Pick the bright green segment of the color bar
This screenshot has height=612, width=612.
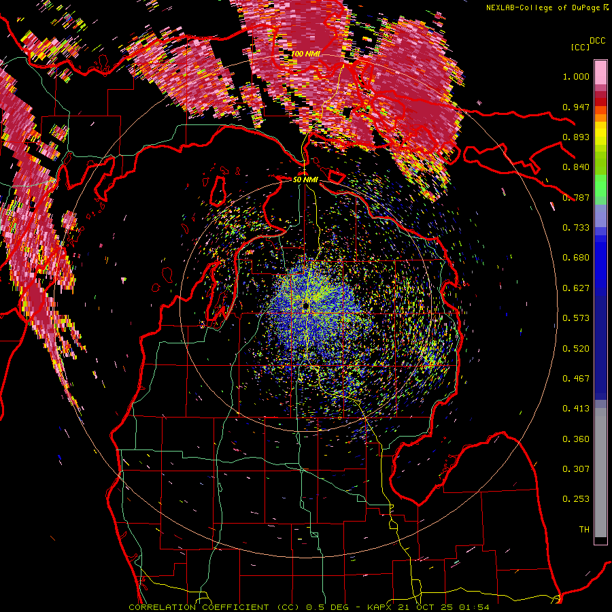[x=600, y=186]
